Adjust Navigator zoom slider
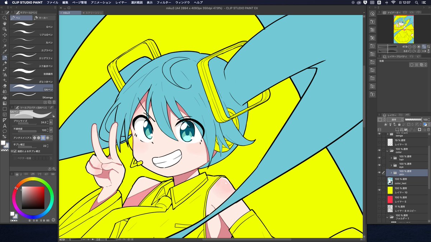 tap(388, 47)
